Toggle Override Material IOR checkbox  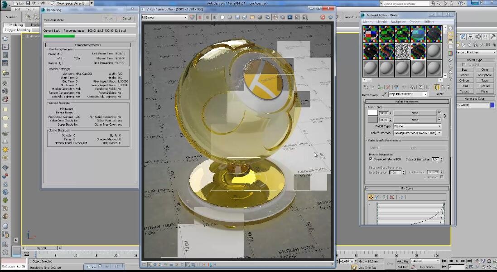371,159
